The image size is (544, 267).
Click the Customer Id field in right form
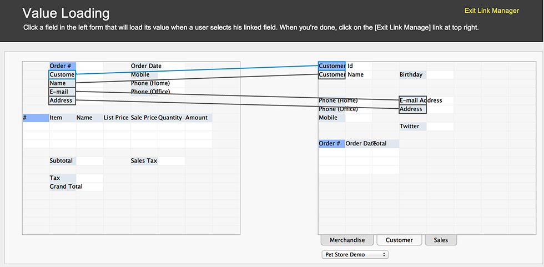click(x=332, y=66)
